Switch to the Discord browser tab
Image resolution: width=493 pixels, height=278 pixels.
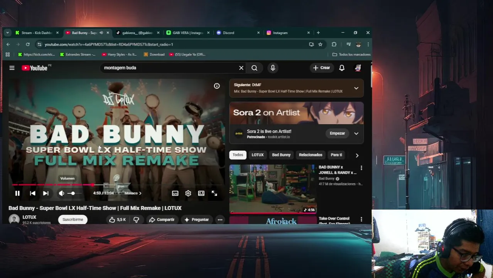coord(238,33)
